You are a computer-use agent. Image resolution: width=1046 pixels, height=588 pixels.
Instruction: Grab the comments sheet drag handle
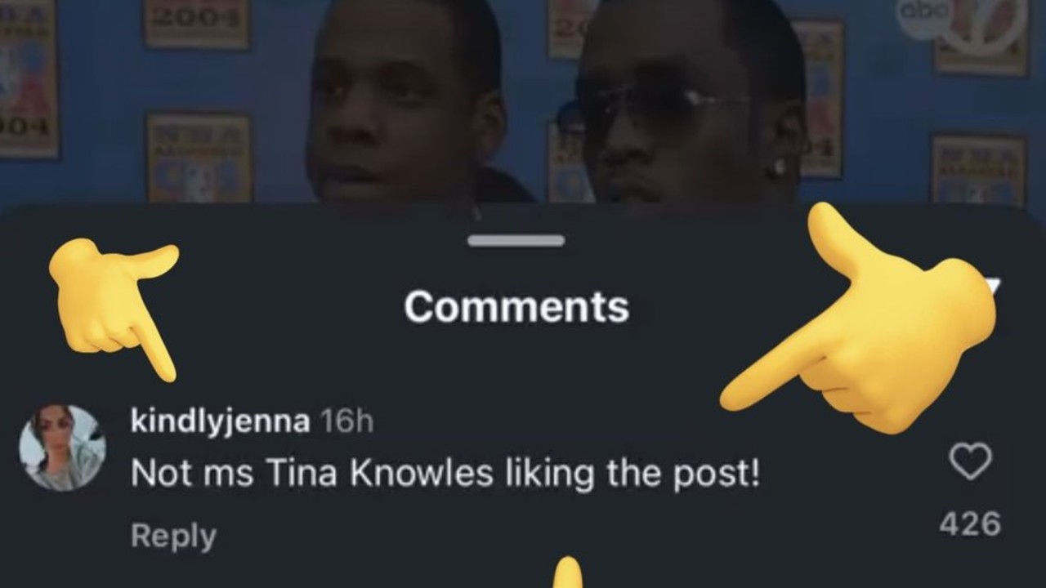point(516,240)
